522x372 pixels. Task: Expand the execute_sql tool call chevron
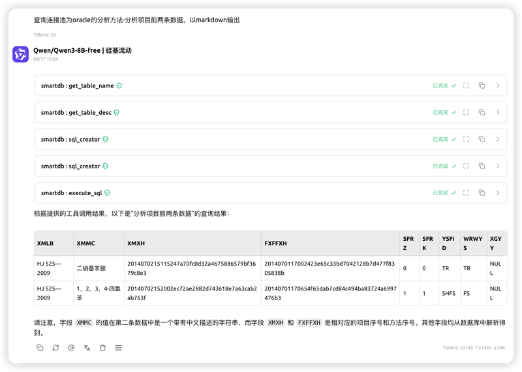tap(498, 193)
